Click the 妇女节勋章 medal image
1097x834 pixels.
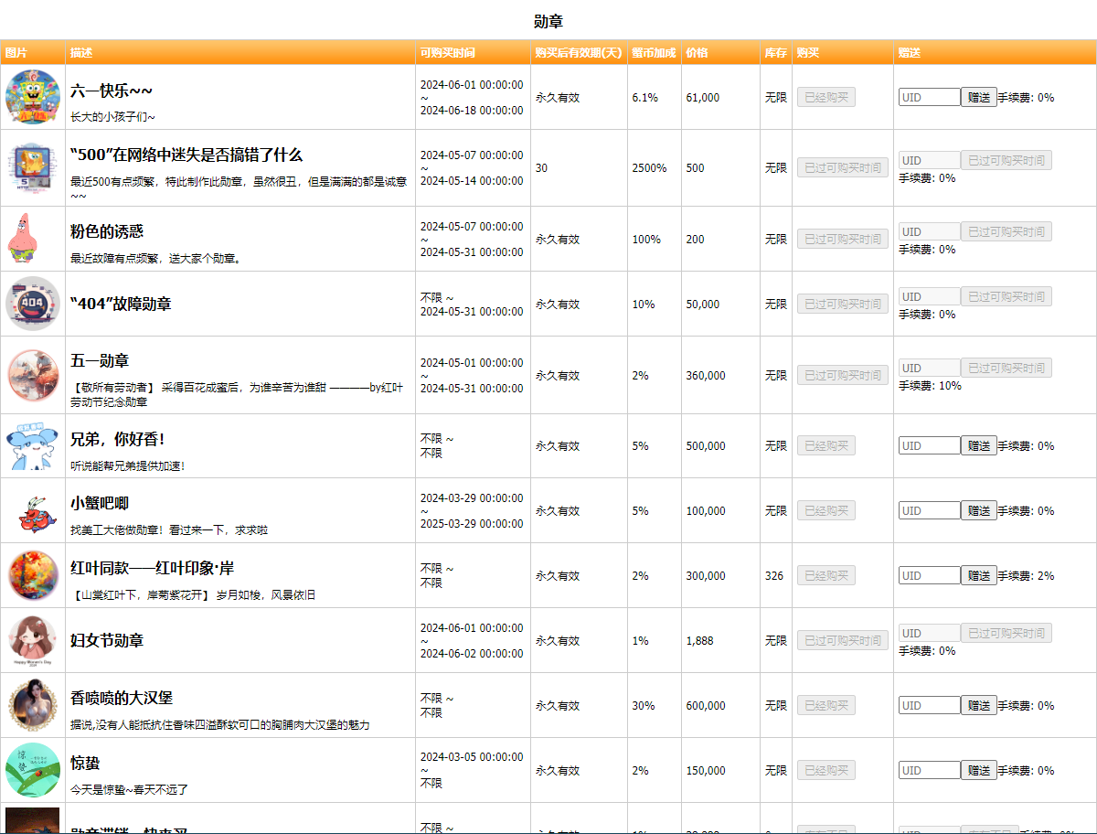coord(32,640)
